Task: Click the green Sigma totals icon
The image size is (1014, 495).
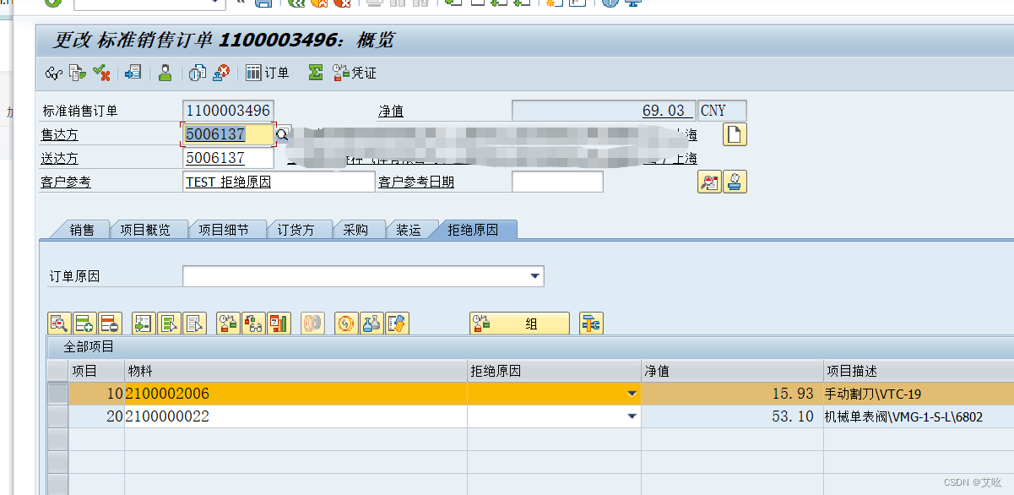Action: [314, 73]
